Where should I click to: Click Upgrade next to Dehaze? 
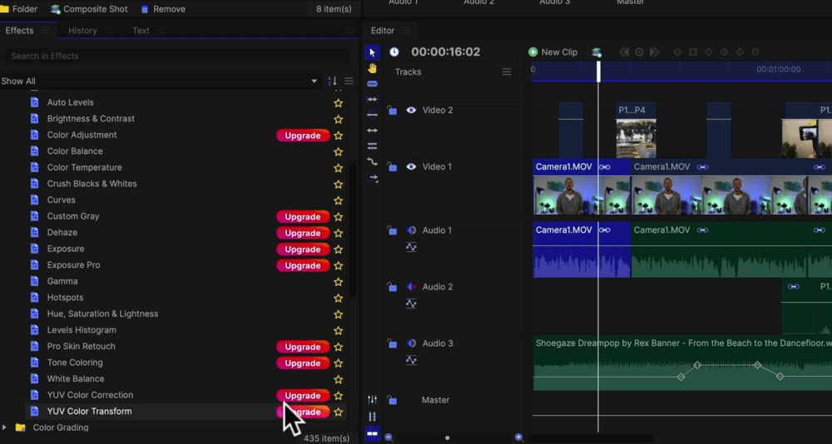pyautogui.click(x=303, y=233)
